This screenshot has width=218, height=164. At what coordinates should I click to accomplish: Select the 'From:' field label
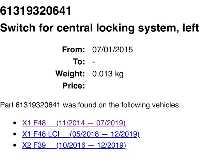73,50
